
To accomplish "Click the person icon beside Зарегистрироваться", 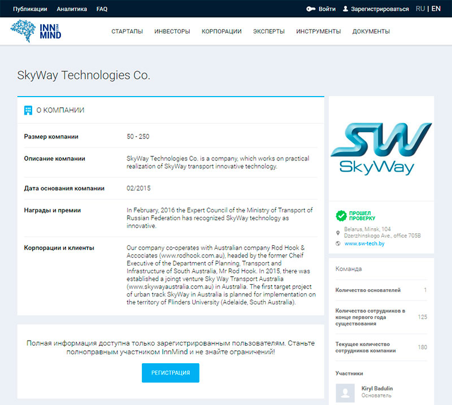I will [345, 9].
